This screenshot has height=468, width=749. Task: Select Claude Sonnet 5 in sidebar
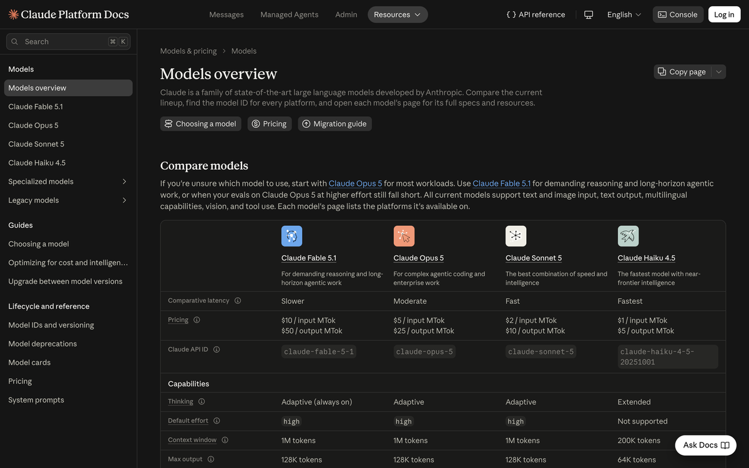[68, 144]
